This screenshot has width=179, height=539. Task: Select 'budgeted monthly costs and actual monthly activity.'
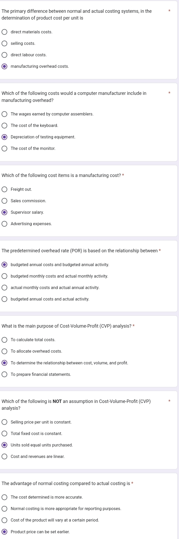[x=4, y=276]
